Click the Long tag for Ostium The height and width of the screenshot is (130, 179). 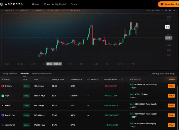[26, 86]
